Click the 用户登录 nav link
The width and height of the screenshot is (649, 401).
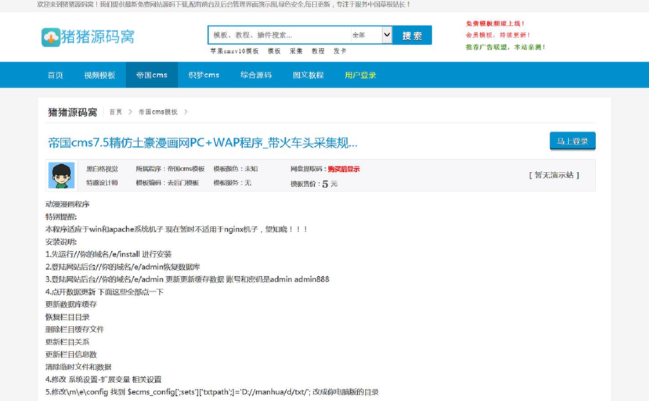[x=360, y=75]
